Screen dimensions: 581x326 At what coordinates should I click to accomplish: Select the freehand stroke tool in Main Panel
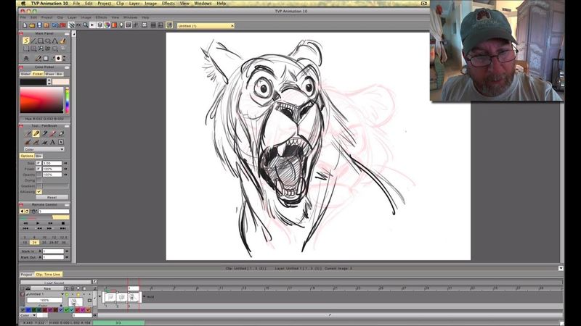coord(26,41)
